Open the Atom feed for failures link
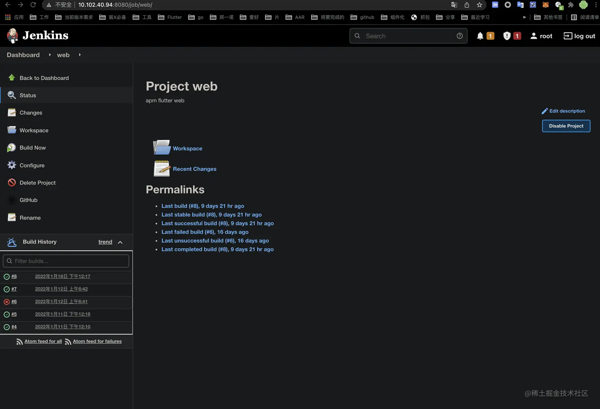The image size is (600, 409). [x=97, y=342]
